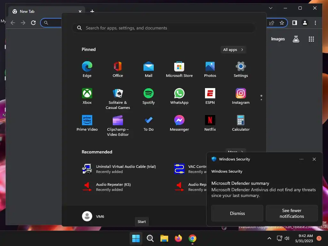The width and height of the screenshot is (328, 246).
Task: Open Chrome three-dot menu
Action: point(315,23)
